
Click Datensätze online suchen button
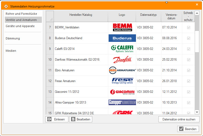click(179, 119)
